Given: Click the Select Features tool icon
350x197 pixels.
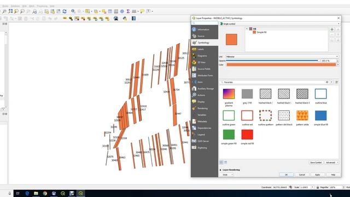Looking at the screenshot, I should 87,11.
